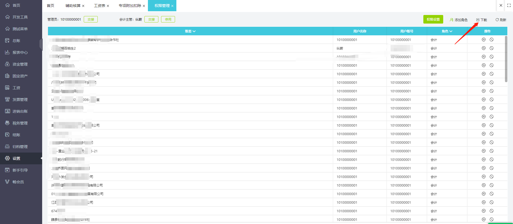513x224 pixels.
Task: Click the disable icon in first table row
Action: [492, 40]
